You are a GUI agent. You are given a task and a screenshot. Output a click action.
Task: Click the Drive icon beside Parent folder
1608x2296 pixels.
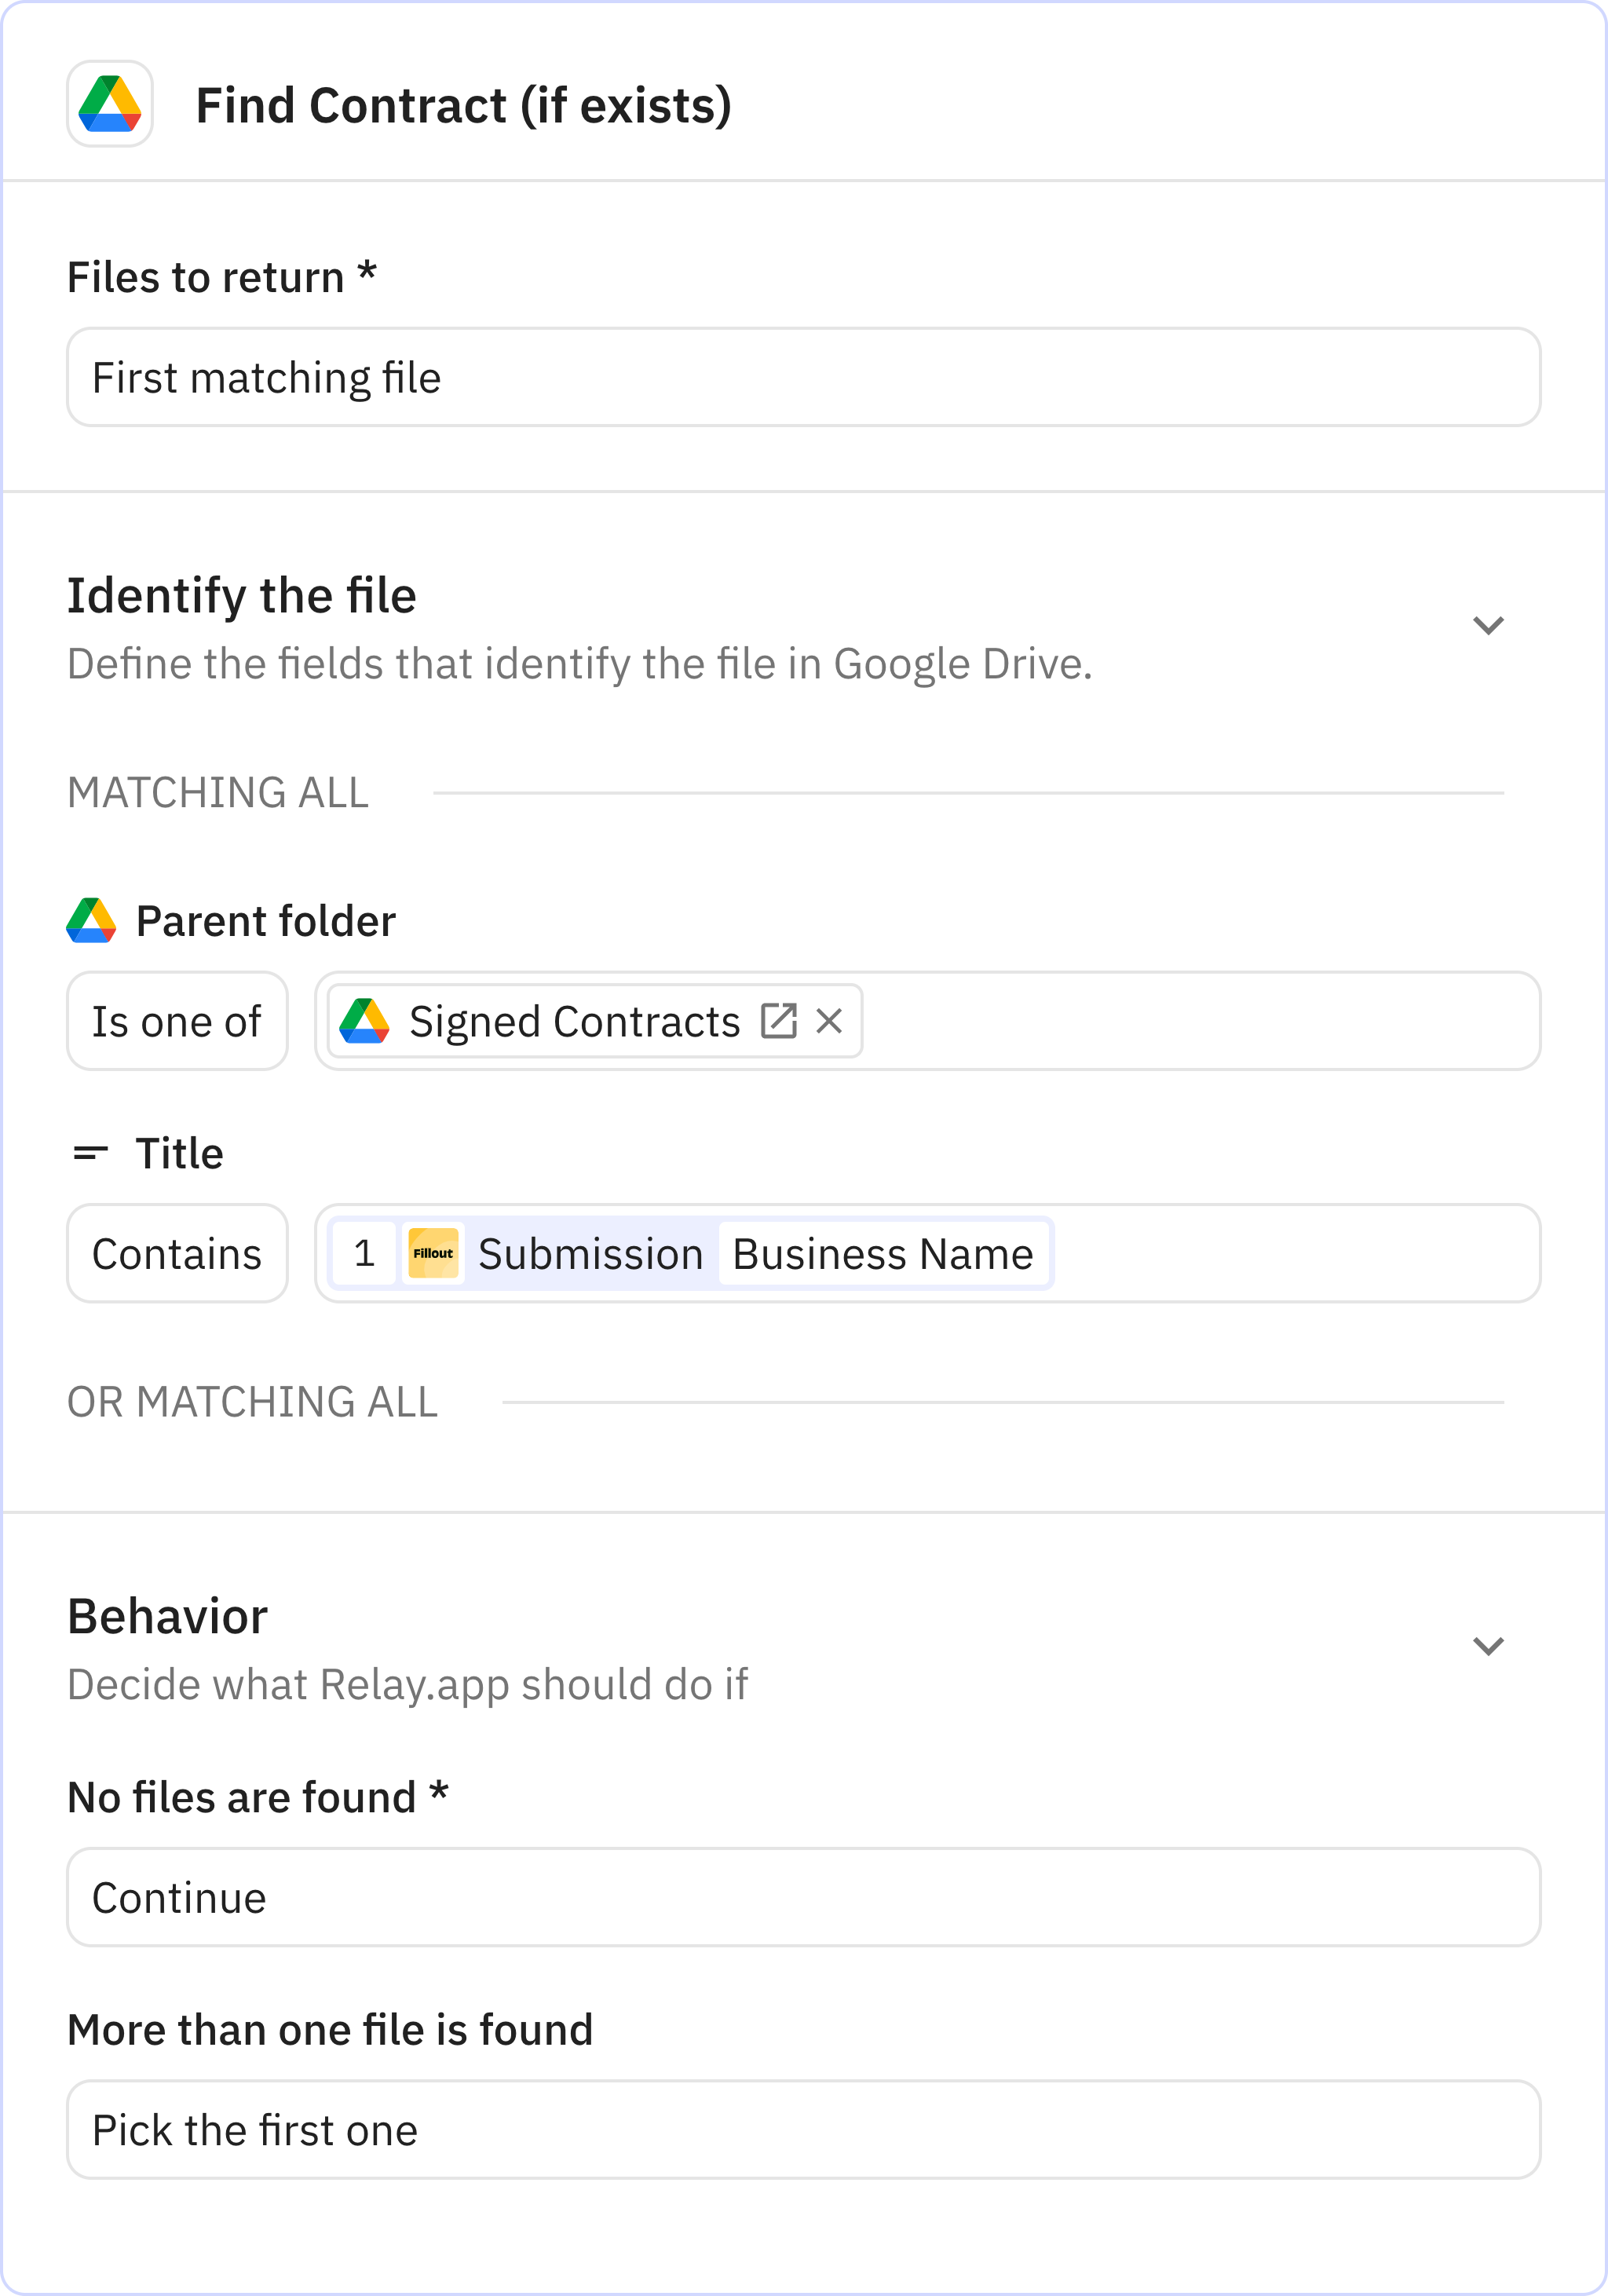point(91,921)
